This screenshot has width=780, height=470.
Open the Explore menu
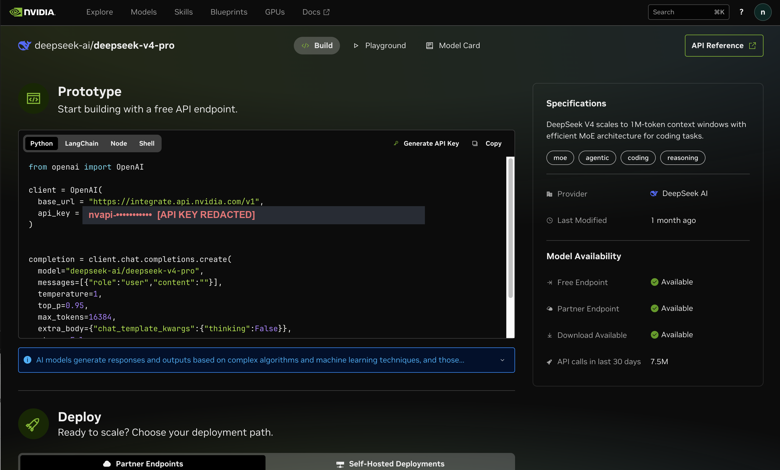pos(99,12)
